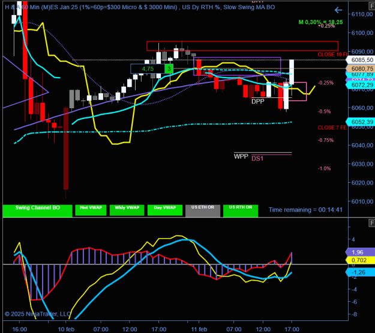Toggle the Swing Channel BO button
Screen dimensions: 375x333
(x=38, y=211)
